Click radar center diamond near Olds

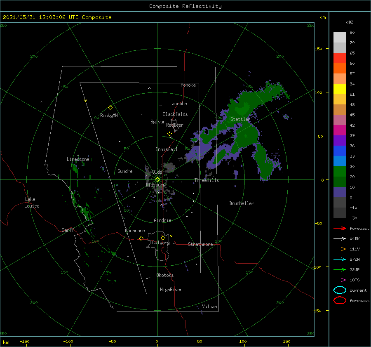point(157,179)
